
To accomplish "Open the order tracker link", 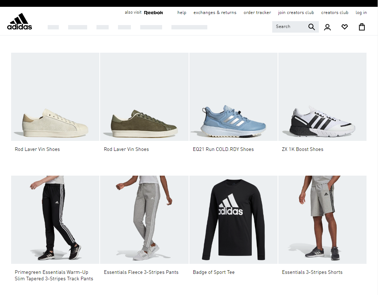I will [x=257, y=13].
